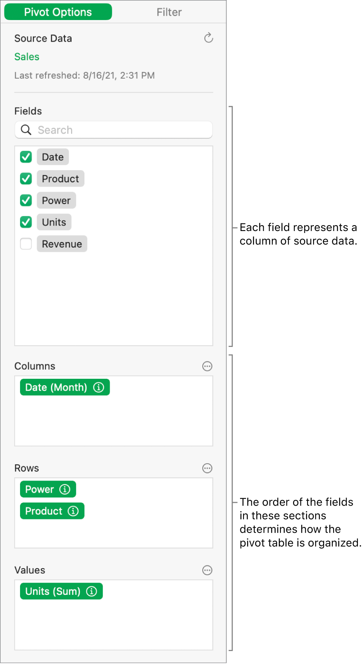Refresh the Sales source data
Image resolution: width=363 pixels, height=664 pixels.
[x=208, y=38]
